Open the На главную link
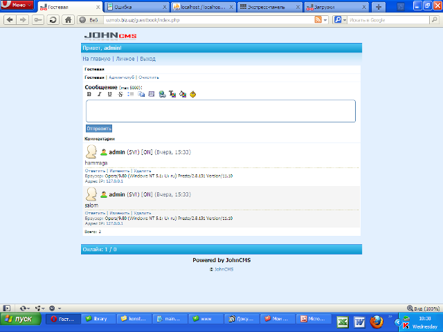The width and height of the screenshot is (443, 332). (96, 59)
